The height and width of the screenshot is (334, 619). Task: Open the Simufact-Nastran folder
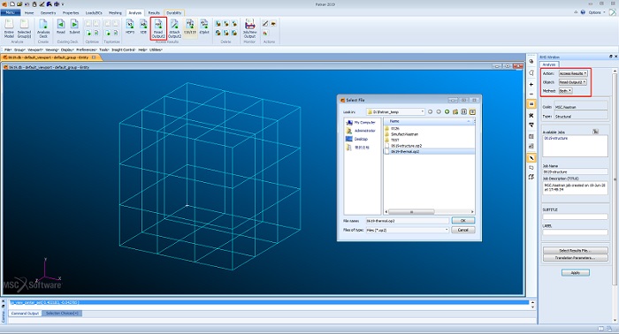[404, 134]
